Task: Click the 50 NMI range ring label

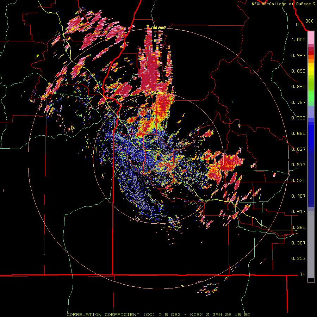Action: [x=158, y=93]
